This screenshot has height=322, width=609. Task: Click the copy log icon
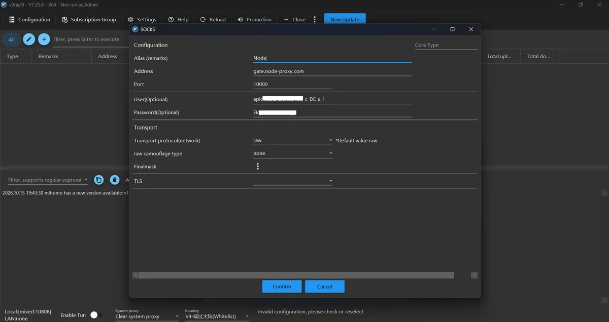click(x=99, y=180)
